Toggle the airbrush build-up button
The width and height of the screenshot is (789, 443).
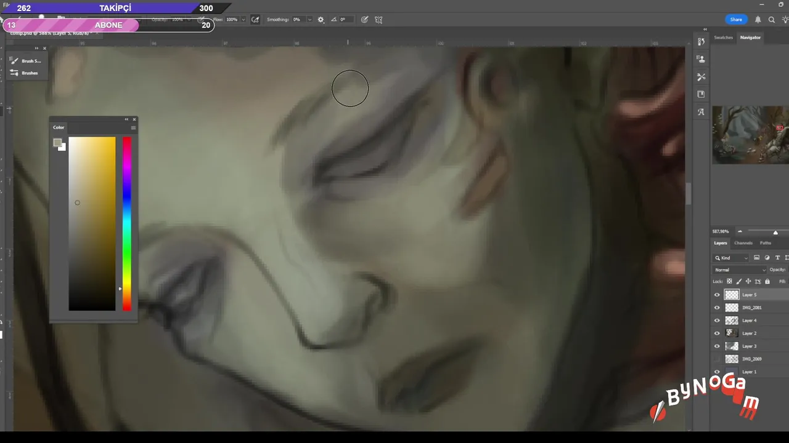255,20
